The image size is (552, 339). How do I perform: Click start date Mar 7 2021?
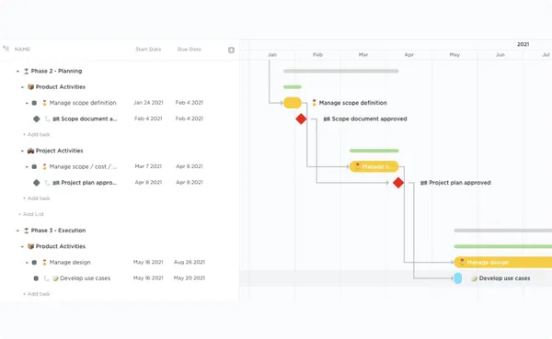(x=148, y=166)
